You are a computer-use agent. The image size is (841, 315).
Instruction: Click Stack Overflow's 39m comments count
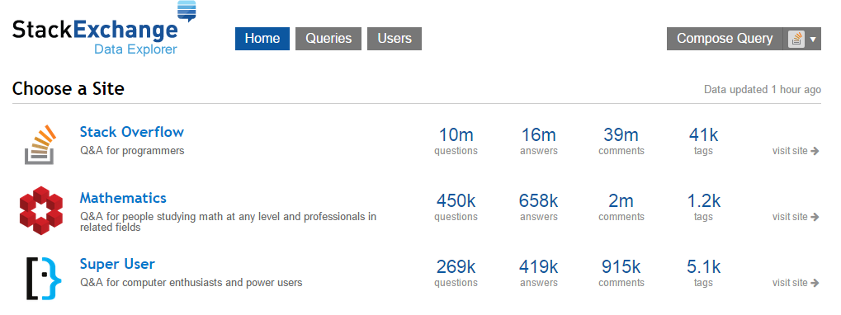pos(621,134)
